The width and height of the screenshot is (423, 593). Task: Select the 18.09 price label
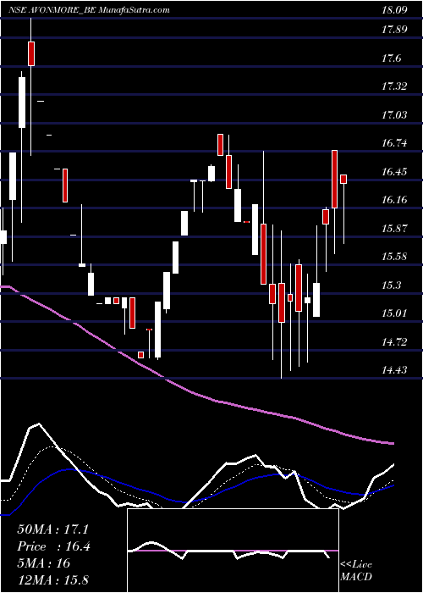tap(394, 10)
